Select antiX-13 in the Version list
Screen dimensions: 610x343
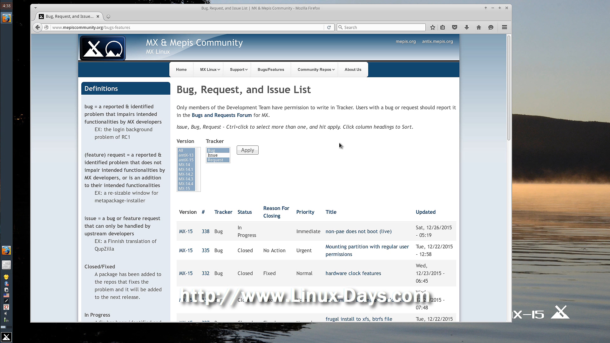pos(186,155)
